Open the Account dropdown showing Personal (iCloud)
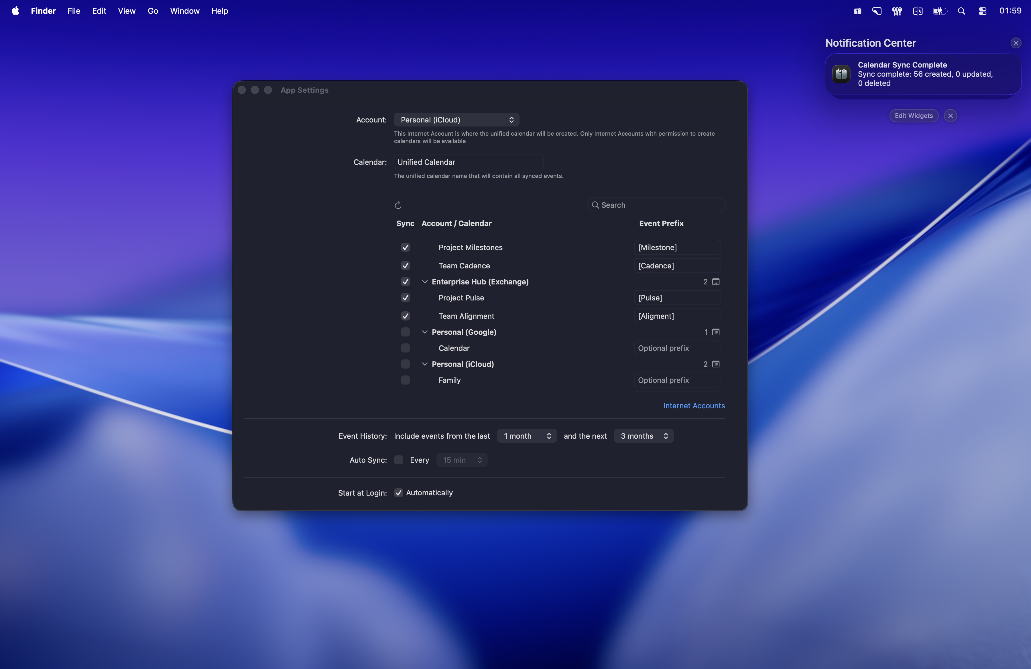Image resolution: width=1031 pixels, height=669 pixels. point(457,119)
